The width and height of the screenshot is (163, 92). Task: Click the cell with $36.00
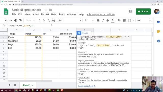point(68,44)
